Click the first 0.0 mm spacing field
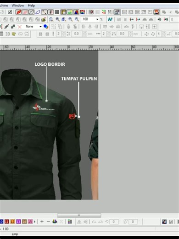This screenshot has width=179, height=239. click(77, 34)
